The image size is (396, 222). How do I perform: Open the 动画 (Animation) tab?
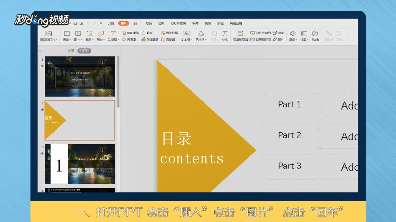coord(161,23)
